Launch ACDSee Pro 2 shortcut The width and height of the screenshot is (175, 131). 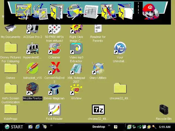click(x=32, y=29)
